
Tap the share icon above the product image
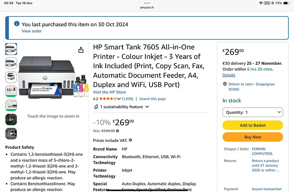81,50
